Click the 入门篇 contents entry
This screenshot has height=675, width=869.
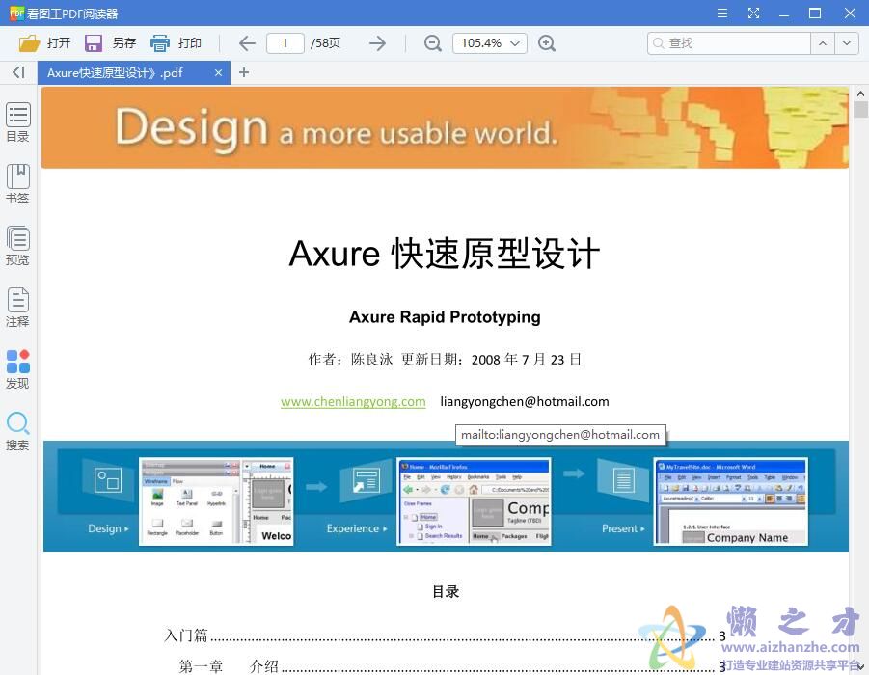point(445,635)
